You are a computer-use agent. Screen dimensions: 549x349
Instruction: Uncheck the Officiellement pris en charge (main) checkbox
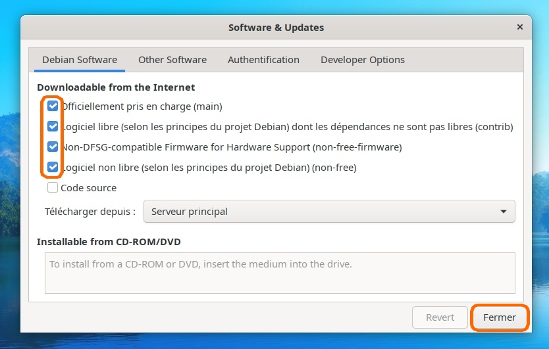pos(53,106)
